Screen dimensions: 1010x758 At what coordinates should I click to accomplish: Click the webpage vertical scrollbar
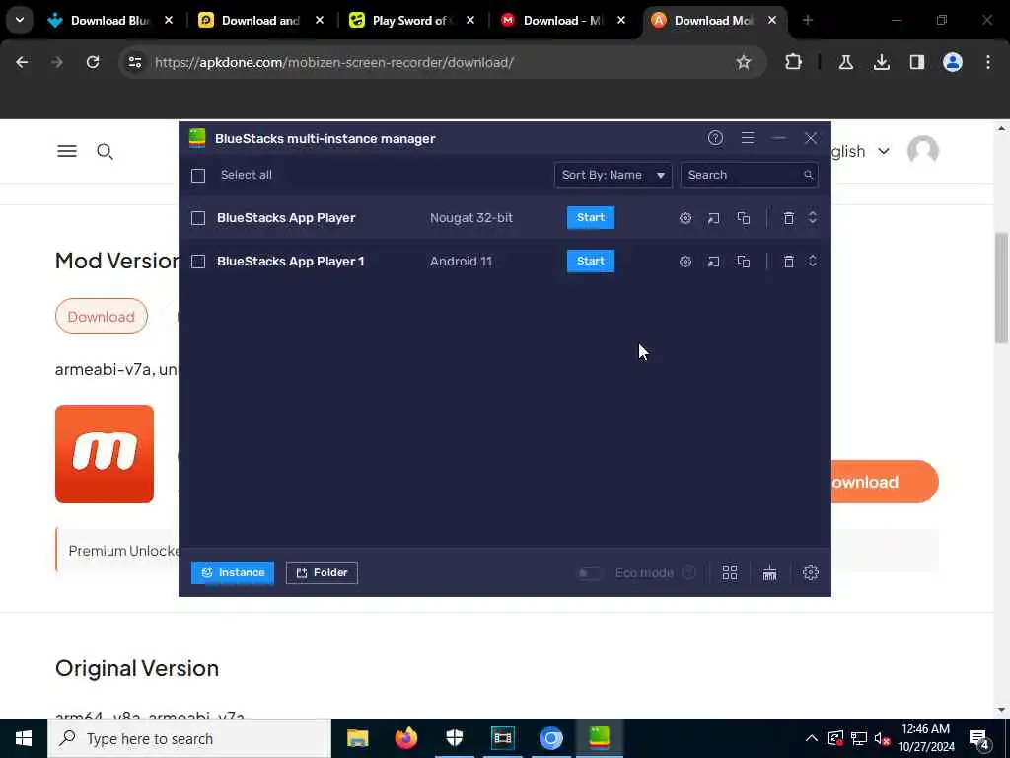[1002, 289]
